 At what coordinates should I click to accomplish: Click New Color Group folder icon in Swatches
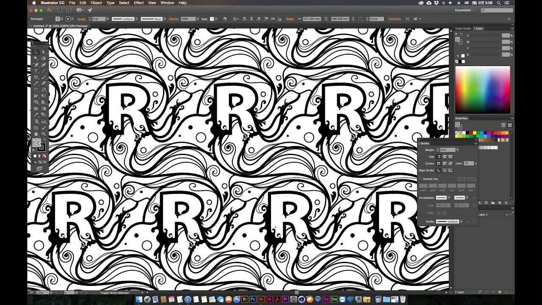[493, 203]
